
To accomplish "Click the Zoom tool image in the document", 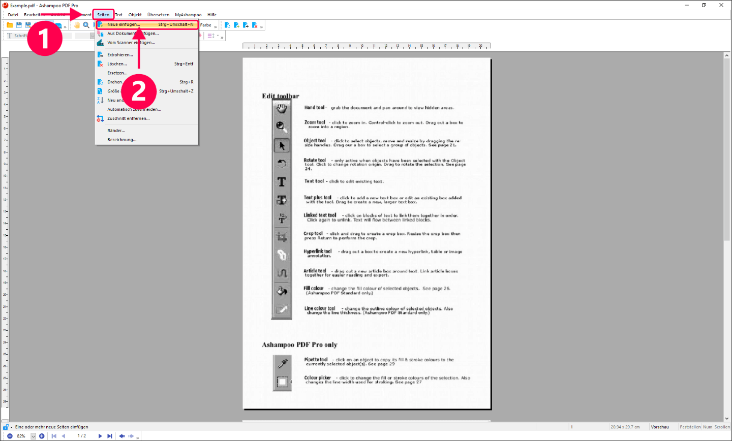I will click(282, 127).
